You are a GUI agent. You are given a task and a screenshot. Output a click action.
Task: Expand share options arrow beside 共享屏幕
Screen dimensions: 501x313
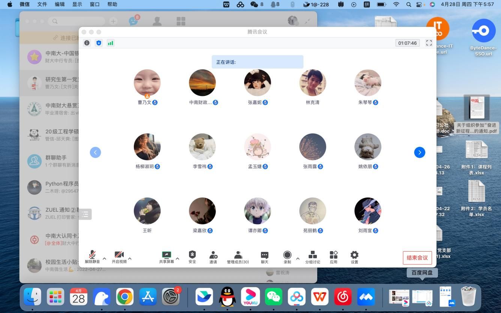coord(178,258)
